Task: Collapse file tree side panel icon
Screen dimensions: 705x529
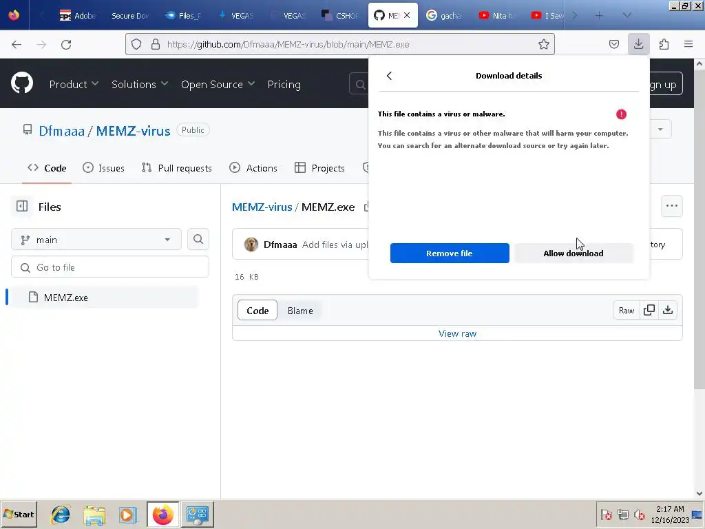Action: tap(22, 207)
